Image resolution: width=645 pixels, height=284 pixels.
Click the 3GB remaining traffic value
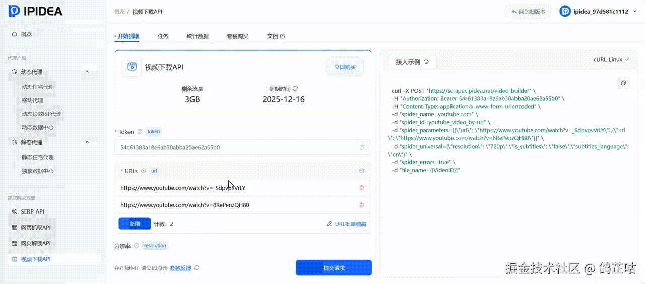coord(192,99)
